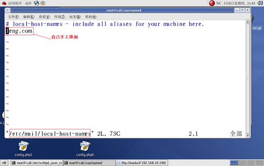Click the email launcher icon in panel
The height and width of the screenshot is (166, 264).
point(43,3)
